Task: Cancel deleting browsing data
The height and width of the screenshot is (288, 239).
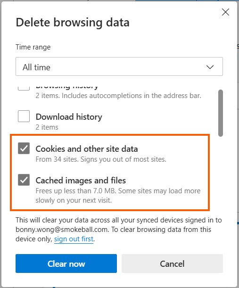Action: coord(172,263)
